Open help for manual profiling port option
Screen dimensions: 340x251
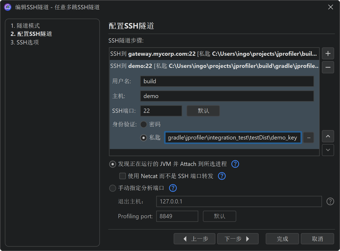173,188
